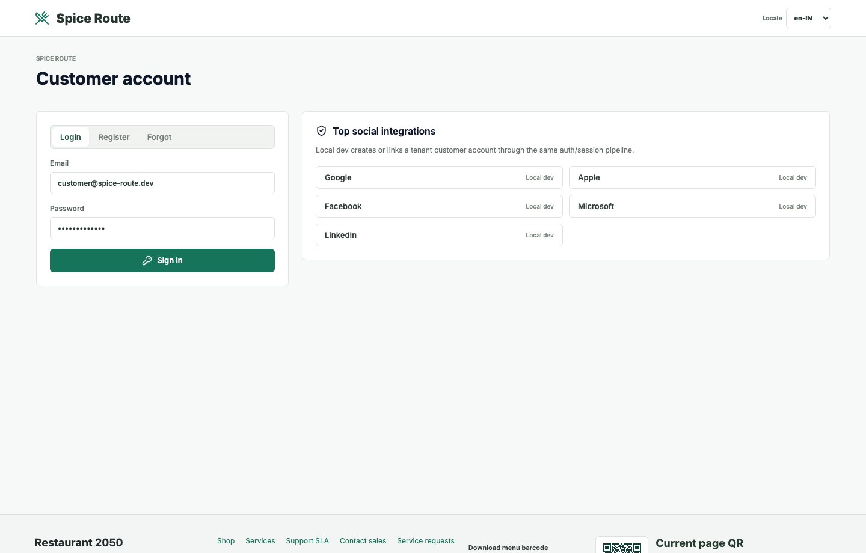Image resolution: width=866 pixels, height=553 pixels.
Task: Continue with Google local dev login
Action: point(439,177)
